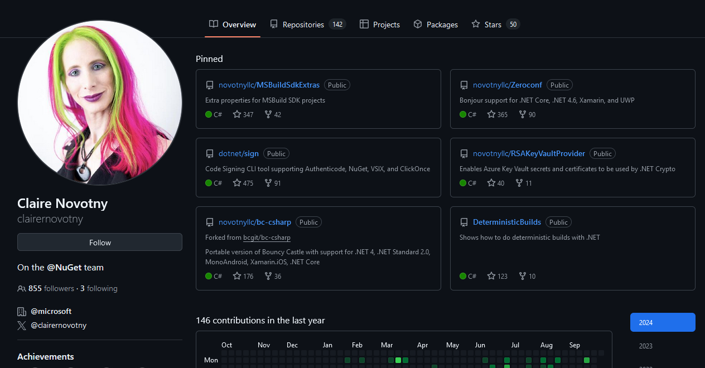Click the clairernovotny username text

[x=50, y=219]
